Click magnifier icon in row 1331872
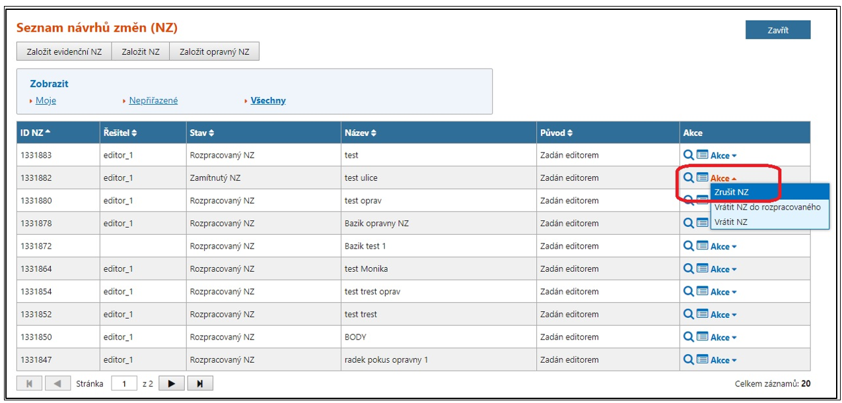 [688, 246]
